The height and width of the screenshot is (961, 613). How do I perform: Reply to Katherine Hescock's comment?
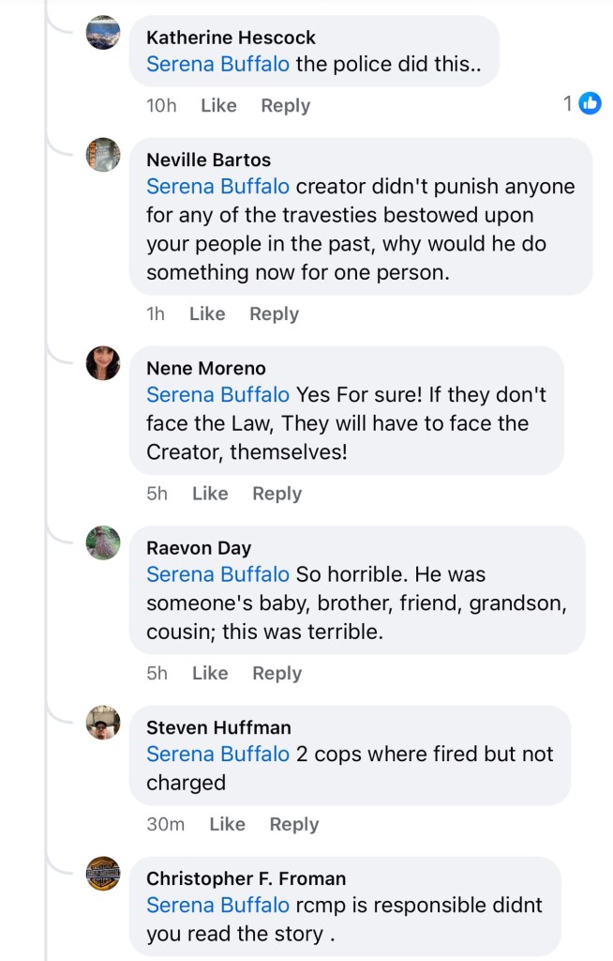(x=285, y=106)
